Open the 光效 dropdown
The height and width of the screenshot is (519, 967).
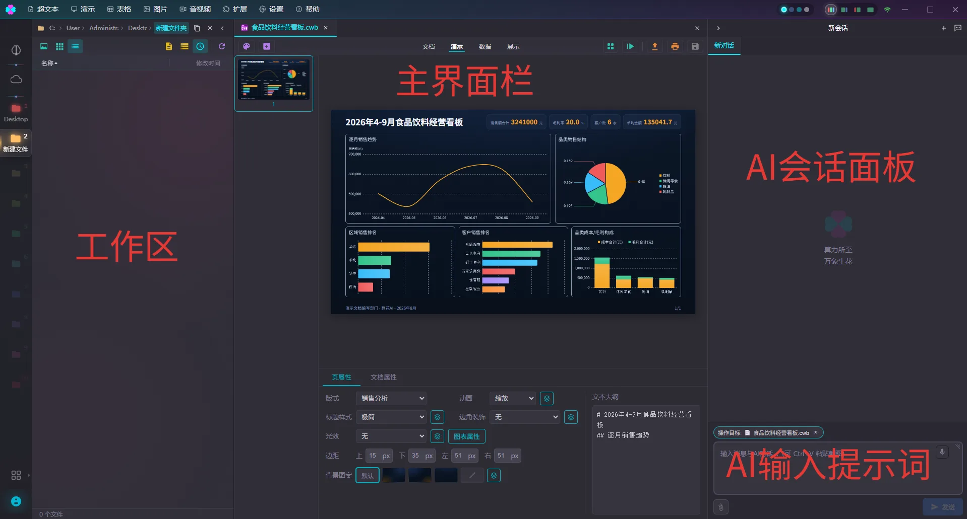(391, 436)
